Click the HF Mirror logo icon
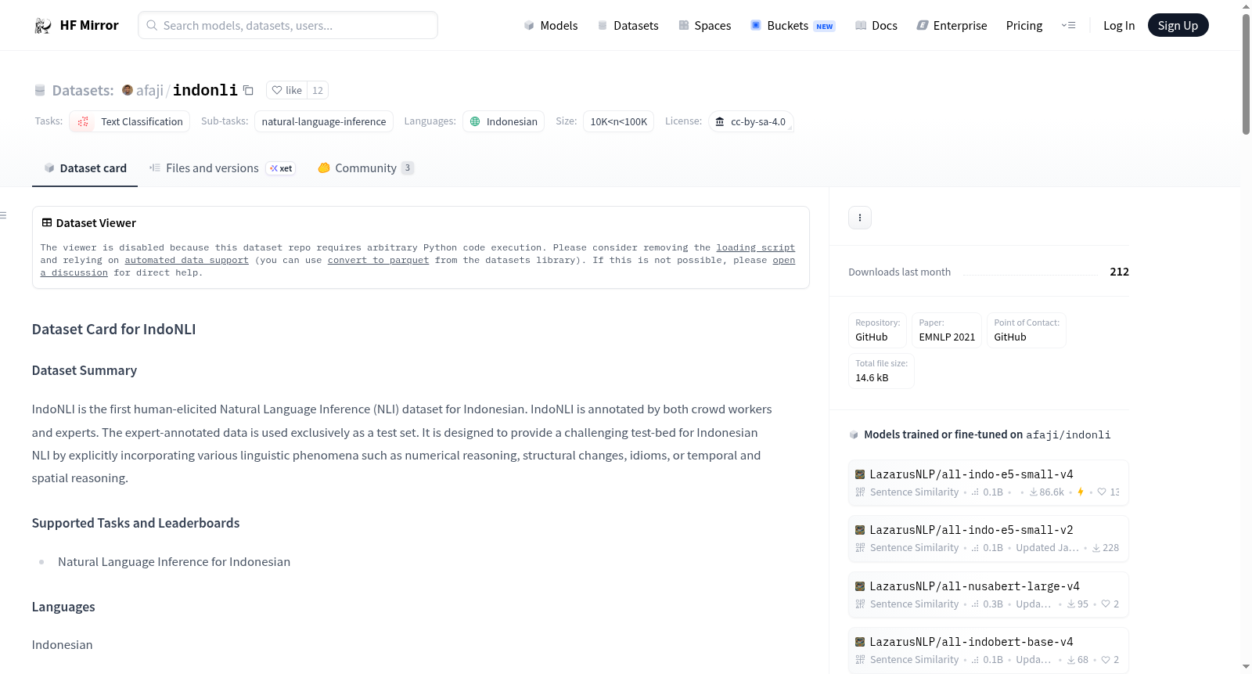 [43, 26]
